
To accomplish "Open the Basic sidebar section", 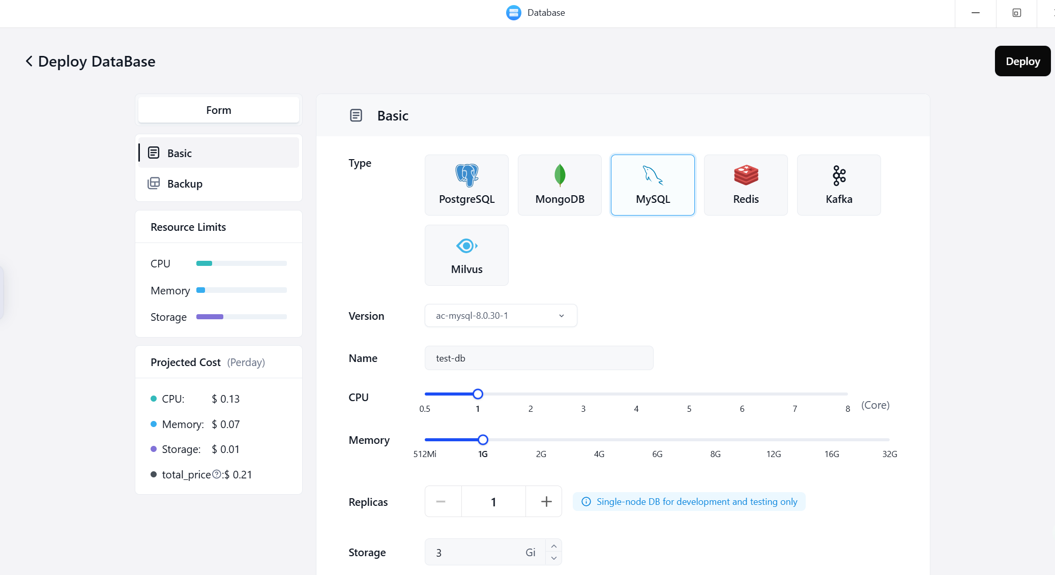I will (x=219, y=153).
